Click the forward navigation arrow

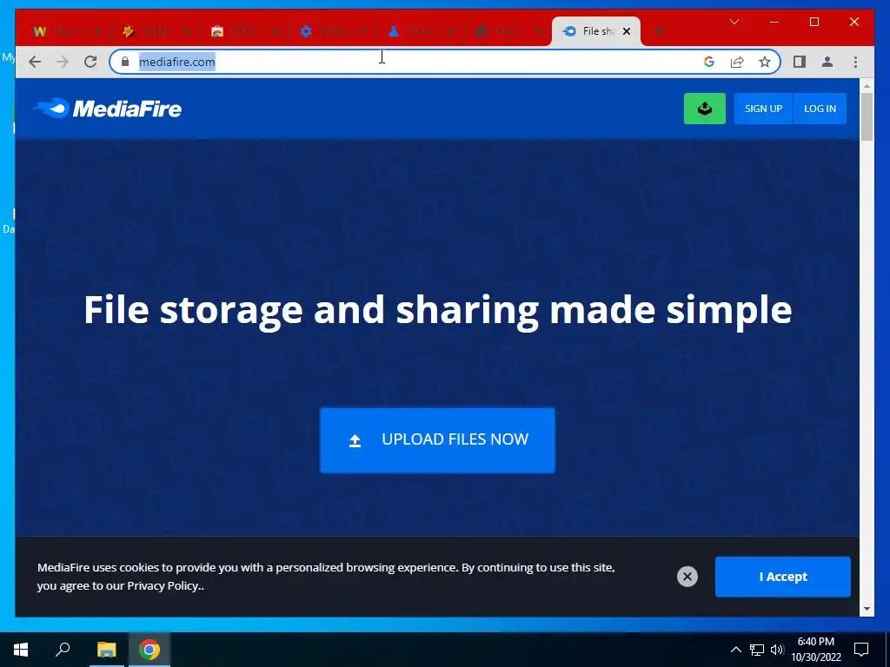(x=63, y=62)
